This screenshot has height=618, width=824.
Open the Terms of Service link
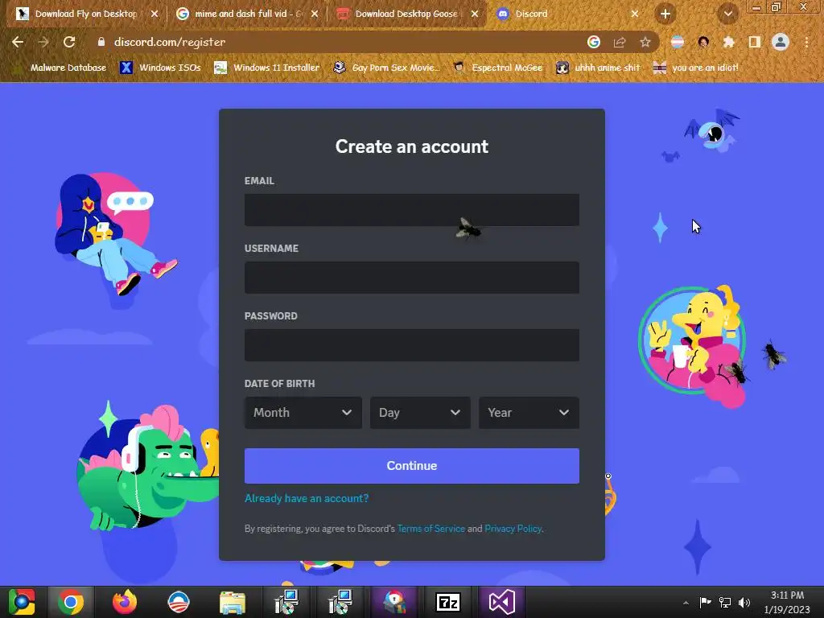point(431,529)
